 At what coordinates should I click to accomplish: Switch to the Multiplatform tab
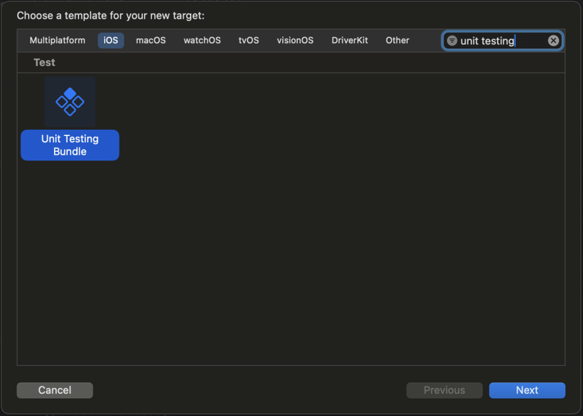(x=57, y=40)
